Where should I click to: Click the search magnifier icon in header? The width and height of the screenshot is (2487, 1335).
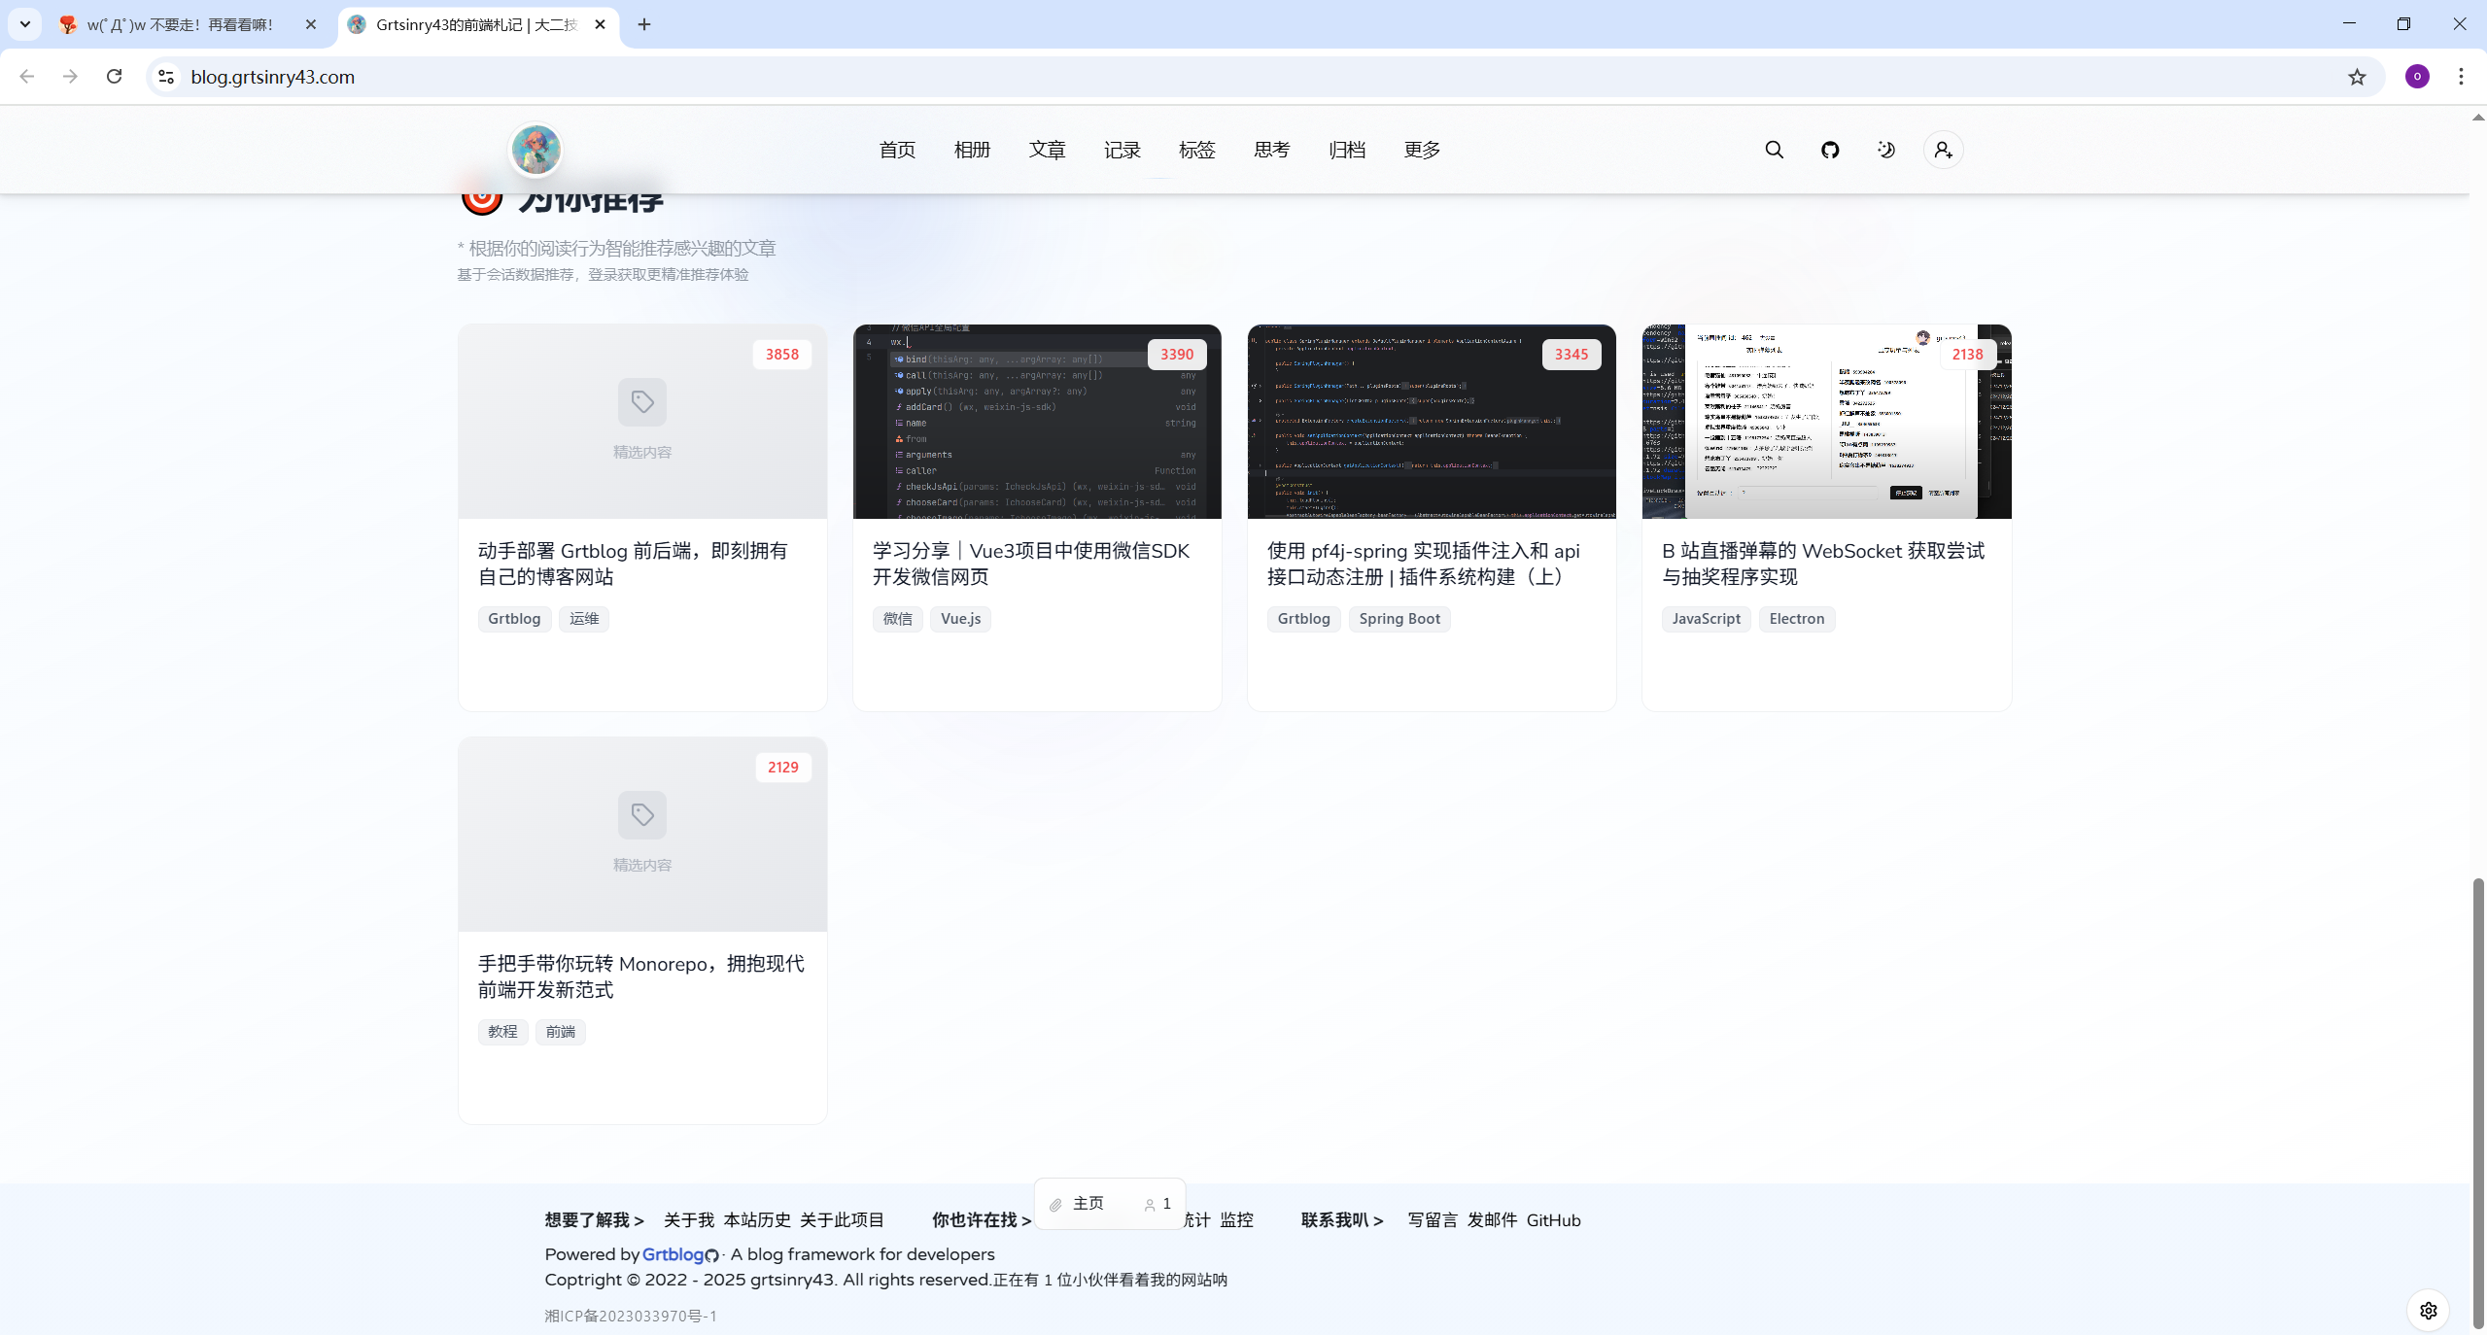tap(1774, 150)
